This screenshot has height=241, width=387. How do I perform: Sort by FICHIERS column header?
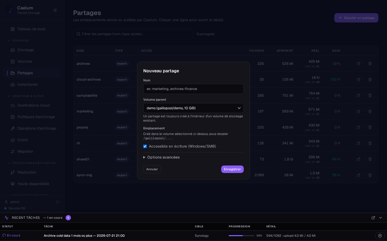click(256, 51)
